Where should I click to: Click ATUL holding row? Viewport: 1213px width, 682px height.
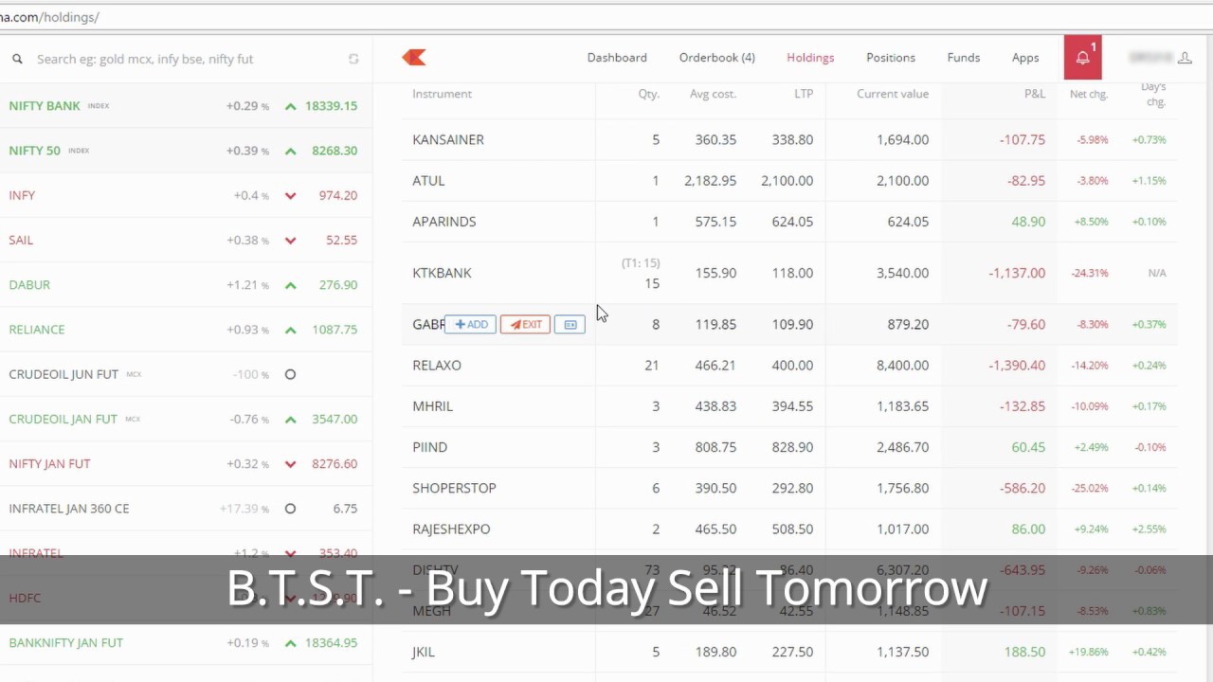point(788,180)
